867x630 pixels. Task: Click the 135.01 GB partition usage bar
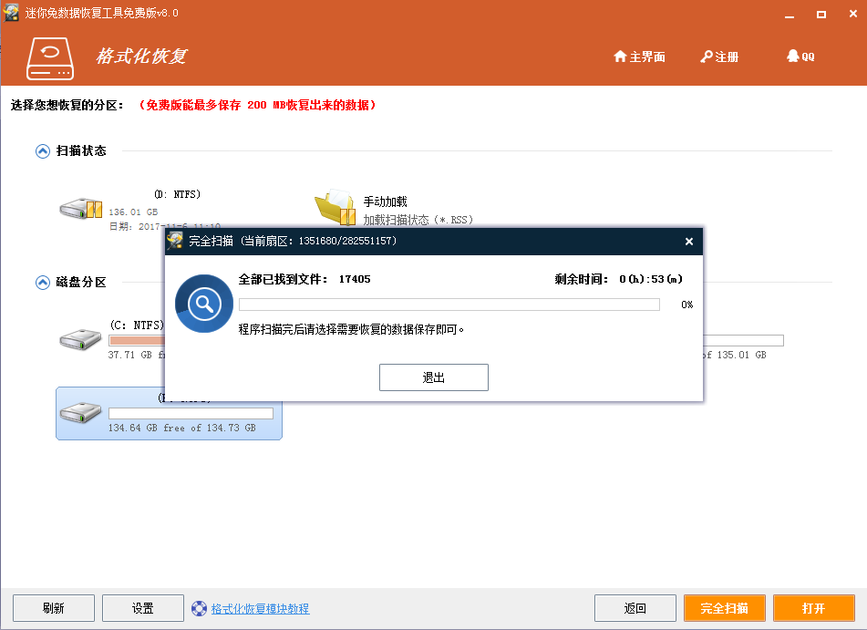[x=743, y=340]
